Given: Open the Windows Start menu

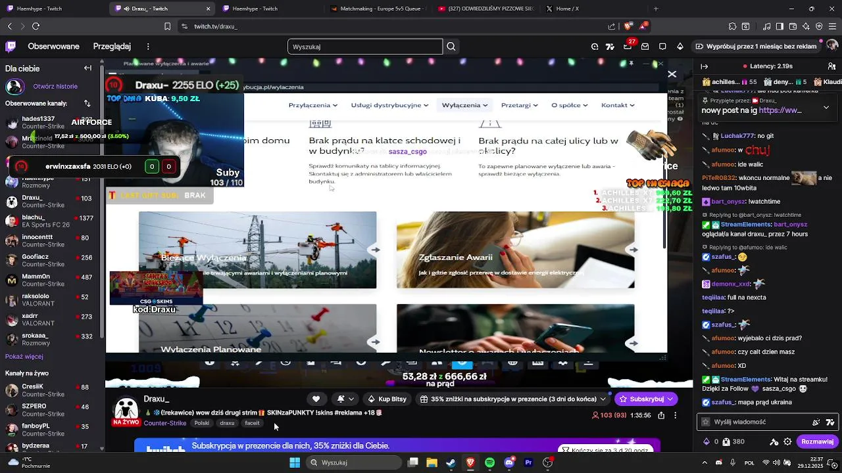Looking at the screenshot, I should pyautogui.click(x=295, y=462).
